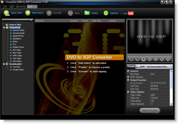Open the Profile dropdown arrow

coord(171,67)
